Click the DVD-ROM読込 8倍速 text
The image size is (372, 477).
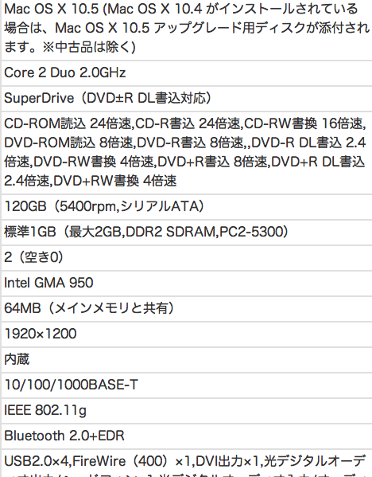[x=68, y=143]
